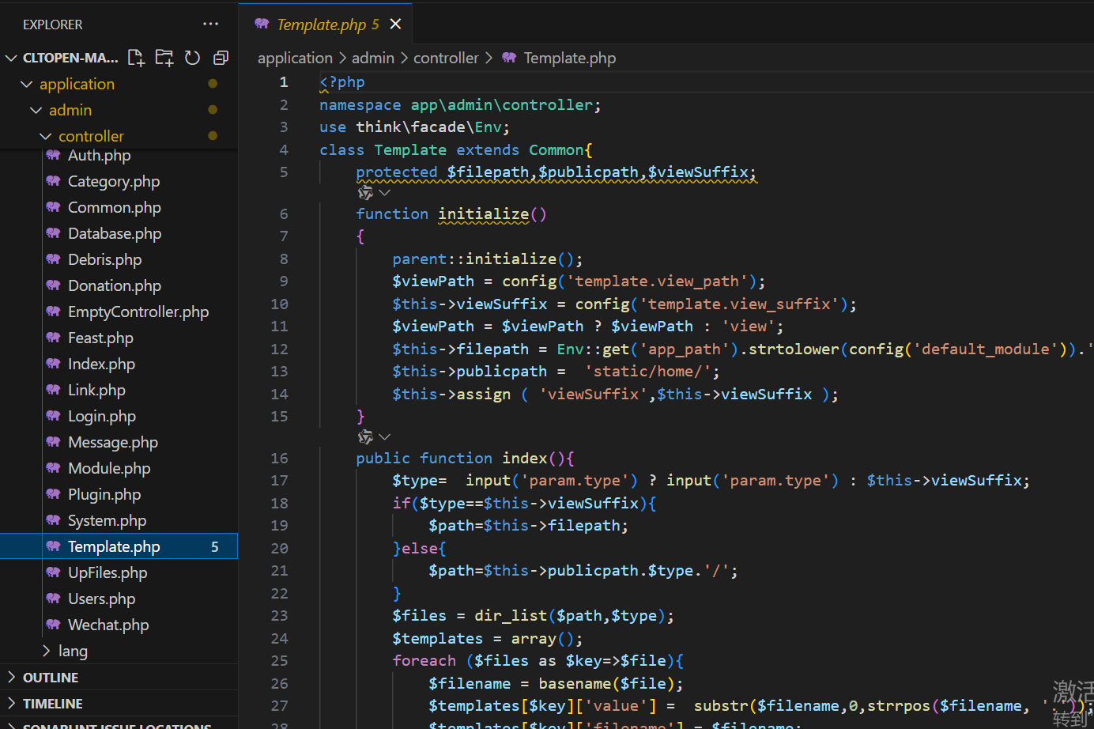1094x729 pixels.
Task: Click the New Folder icon in Explorer
Action: point(164,58)
